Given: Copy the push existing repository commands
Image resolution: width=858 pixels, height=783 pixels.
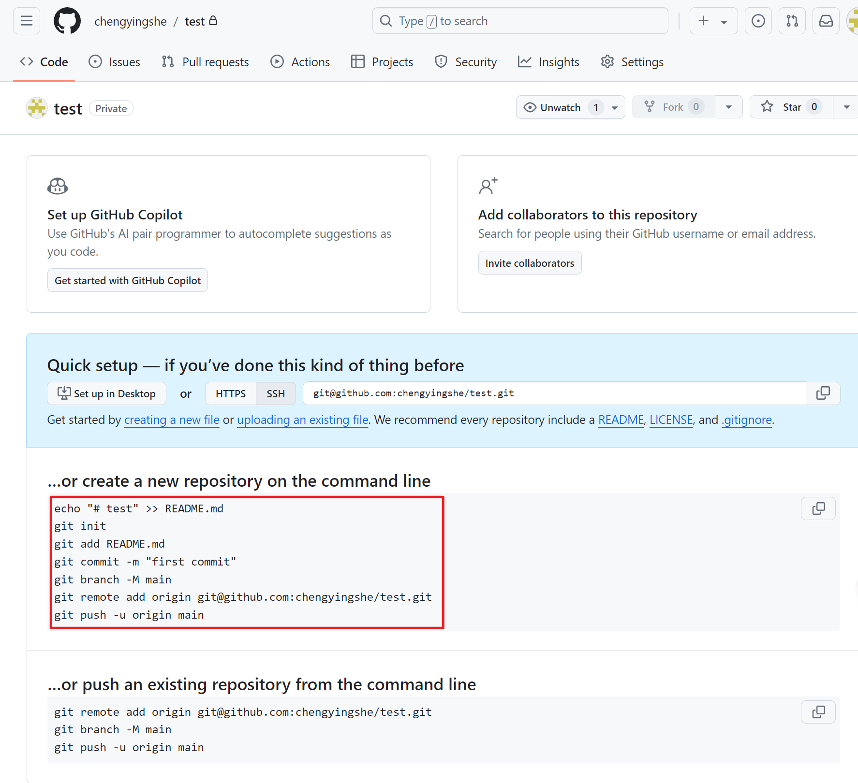Looking at the screenshot, I should [x=818, y=712].
